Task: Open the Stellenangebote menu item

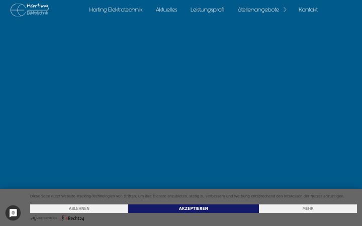Action: click(258, 10)
